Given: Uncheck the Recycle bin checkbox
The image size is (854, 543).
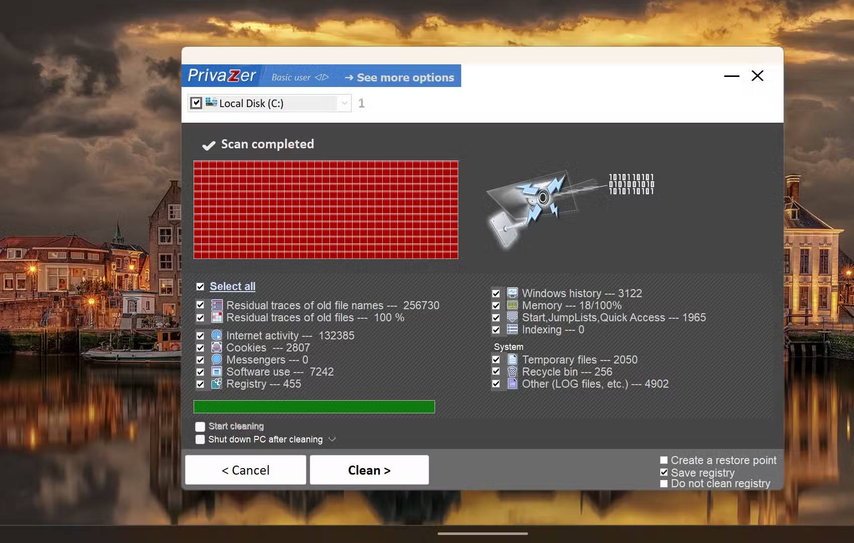Looking at the screenshot, I should (x=496, y=372).
